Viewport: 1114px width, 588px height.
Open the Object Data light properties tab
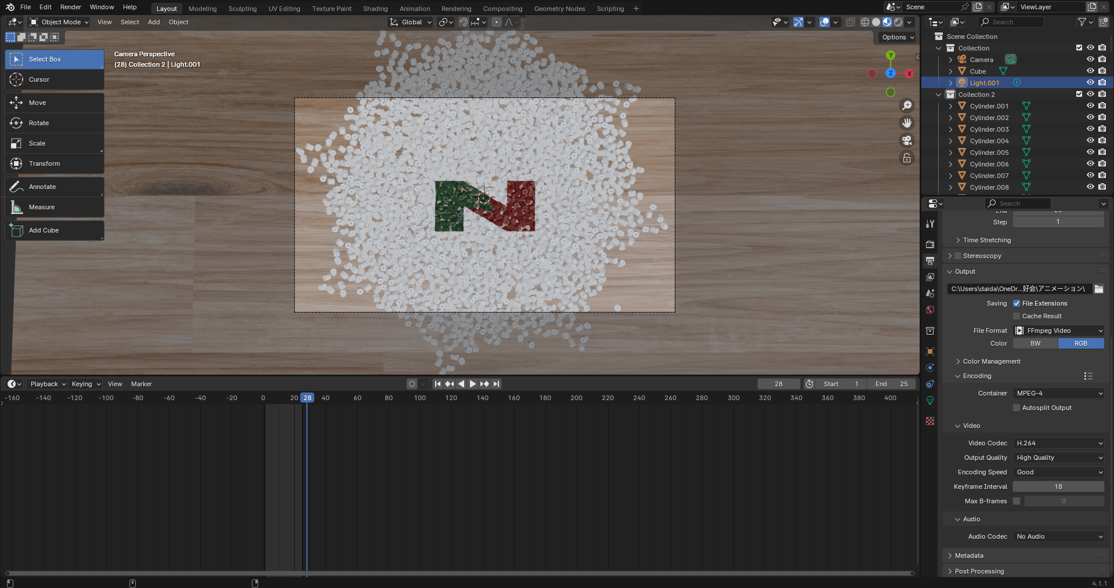point(930,400)
